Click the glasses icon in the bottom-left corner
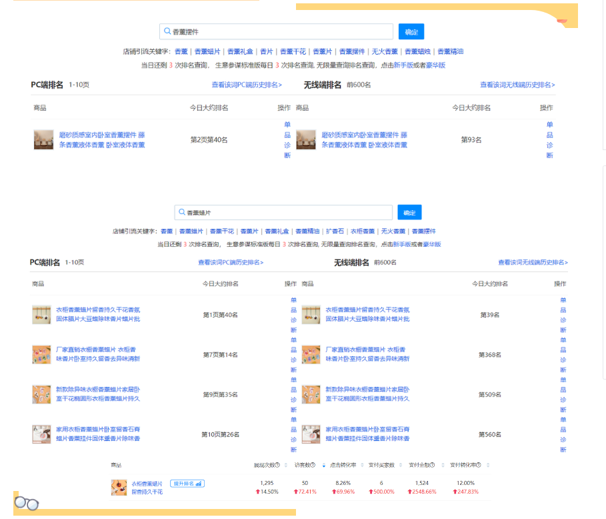Viewport: 606px width, 519px height. [x=27, y=503]
